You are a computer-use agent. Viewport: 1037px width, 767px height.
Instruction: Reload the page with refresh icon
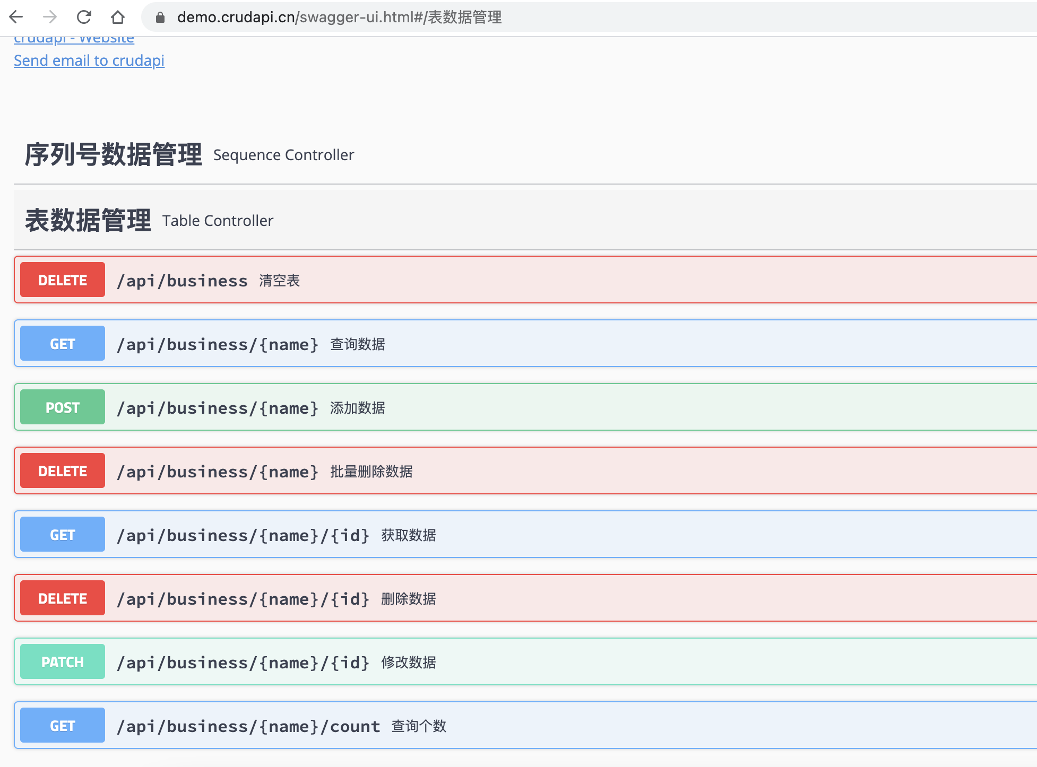click(84, 17)
